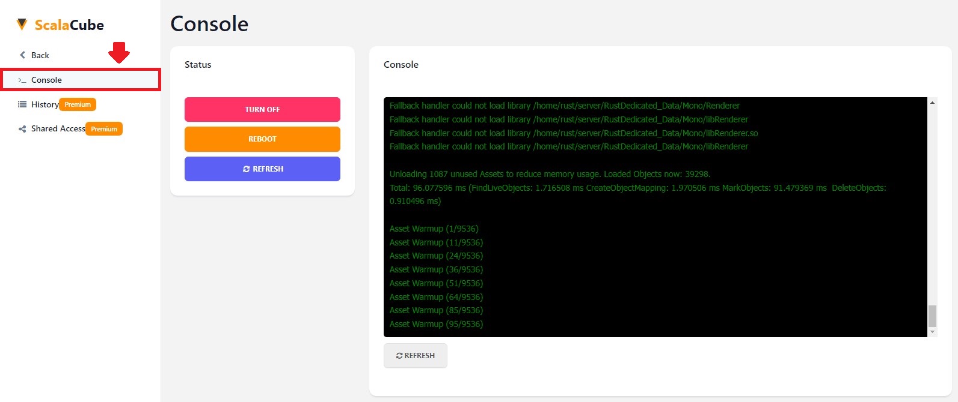Image resolution: width=958 pixels, height=402 pixels.
Task: Reboot the server with the REBOOT button
Action: click(262, 139)
